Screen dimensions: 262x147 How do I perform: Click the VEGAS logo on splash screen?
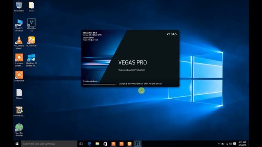172,34
